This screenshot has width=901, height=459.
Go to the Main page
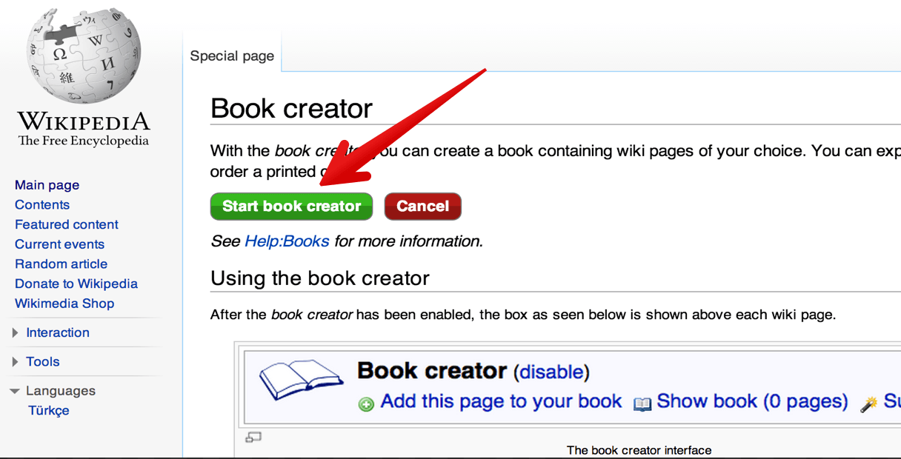pyautogui.click(x=47, y=184)
